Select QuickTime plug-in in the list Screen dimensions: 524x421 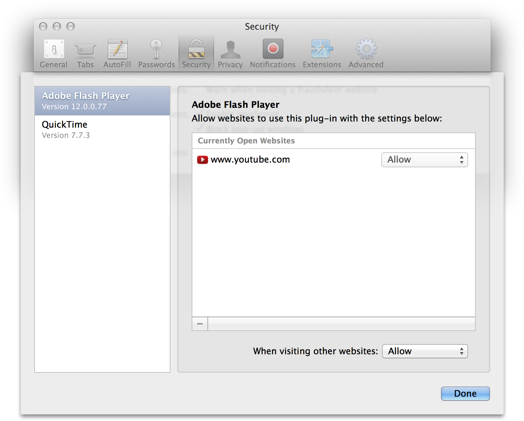[x=102, y=129]
